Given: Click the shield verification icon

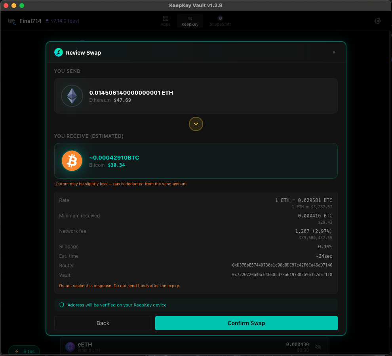Looking at the screenshot, I should 62,305.
